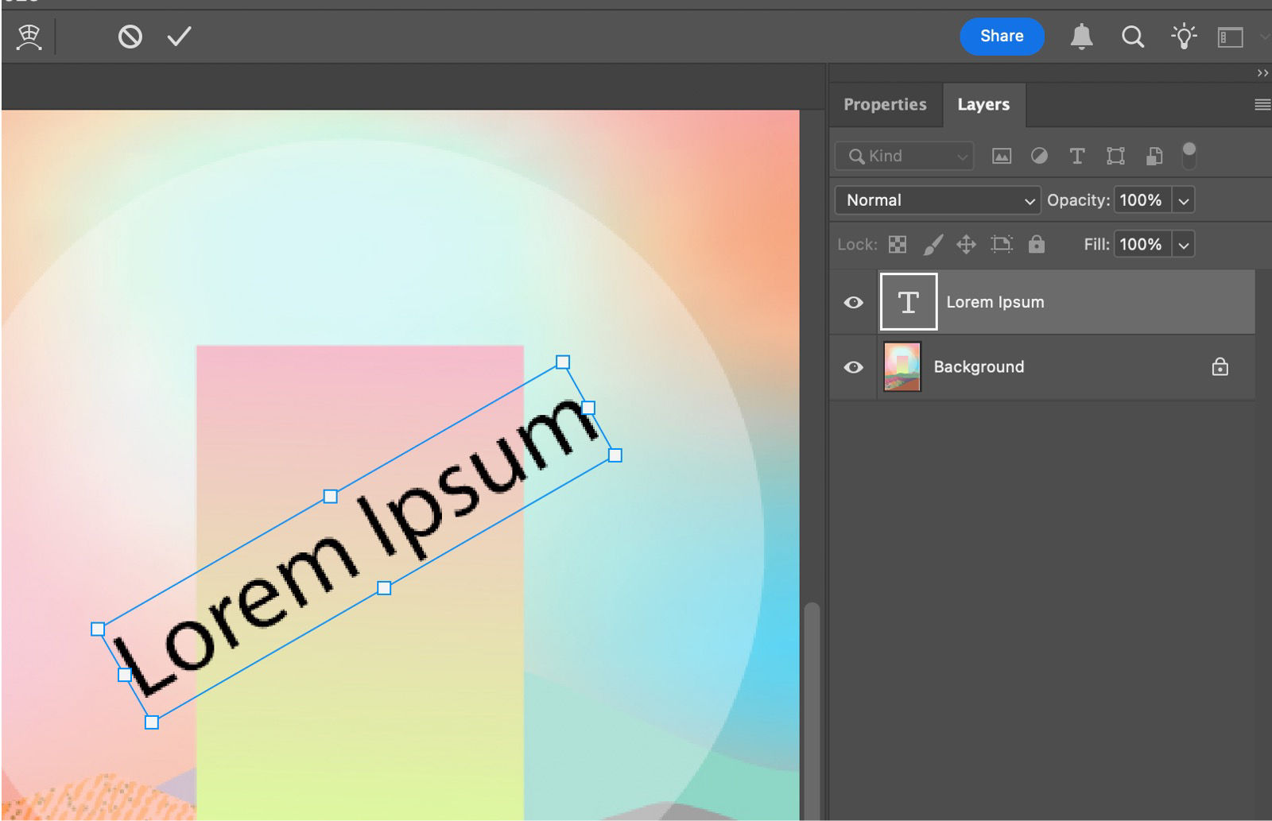Click the filter pixel layers icon

pos(1002,156)
